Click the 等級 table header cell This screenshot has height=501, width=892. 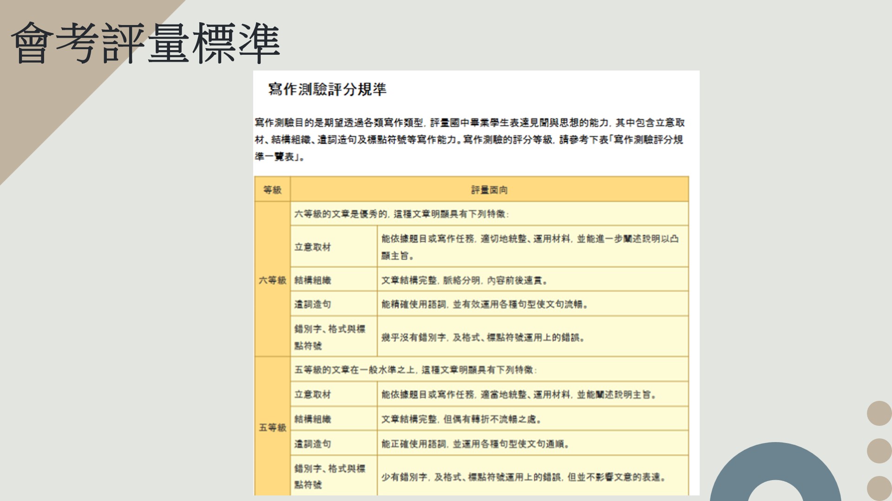(272, 190)
